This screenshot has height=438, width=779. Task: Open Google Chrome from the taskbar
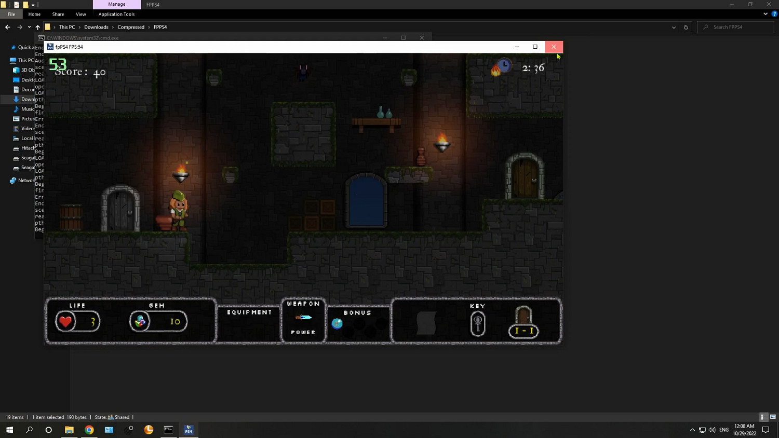click(89, 430)
